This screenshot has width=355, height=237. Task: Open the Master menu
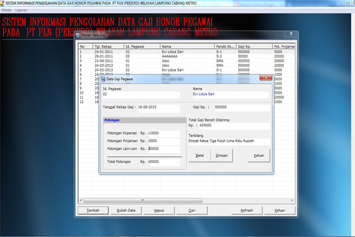[x=7, y=10]
